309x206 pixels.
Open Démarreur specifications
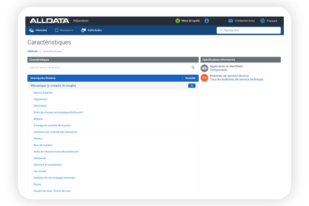pos(40,158)
